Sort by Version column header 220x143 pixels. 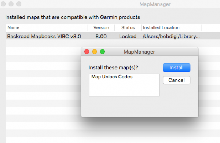101,27
